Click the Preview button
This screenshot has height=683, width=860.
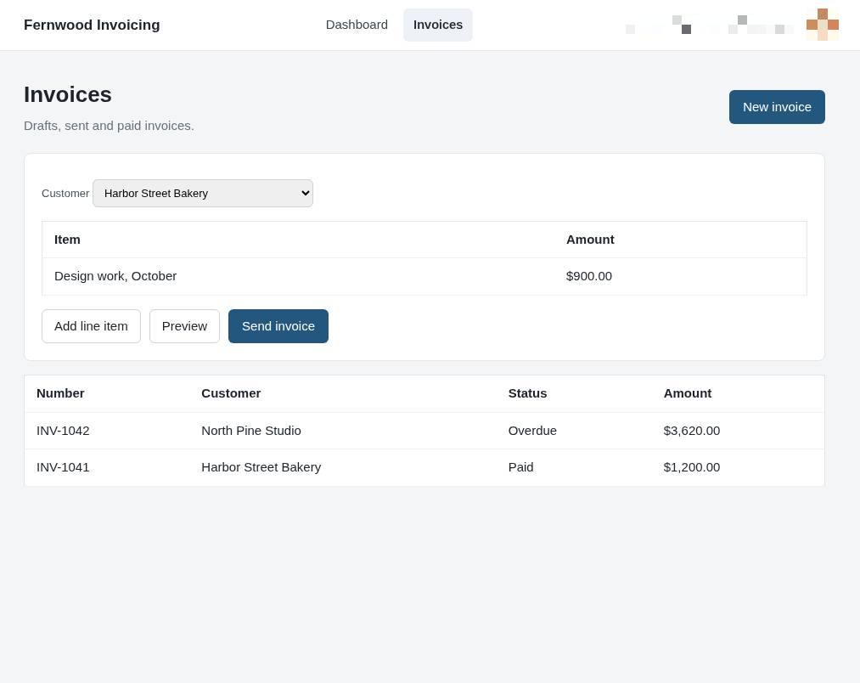[184, 326]
